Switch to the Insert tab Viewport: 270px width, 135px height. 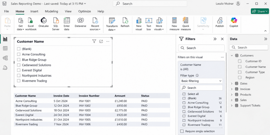[x=34, y=11]
